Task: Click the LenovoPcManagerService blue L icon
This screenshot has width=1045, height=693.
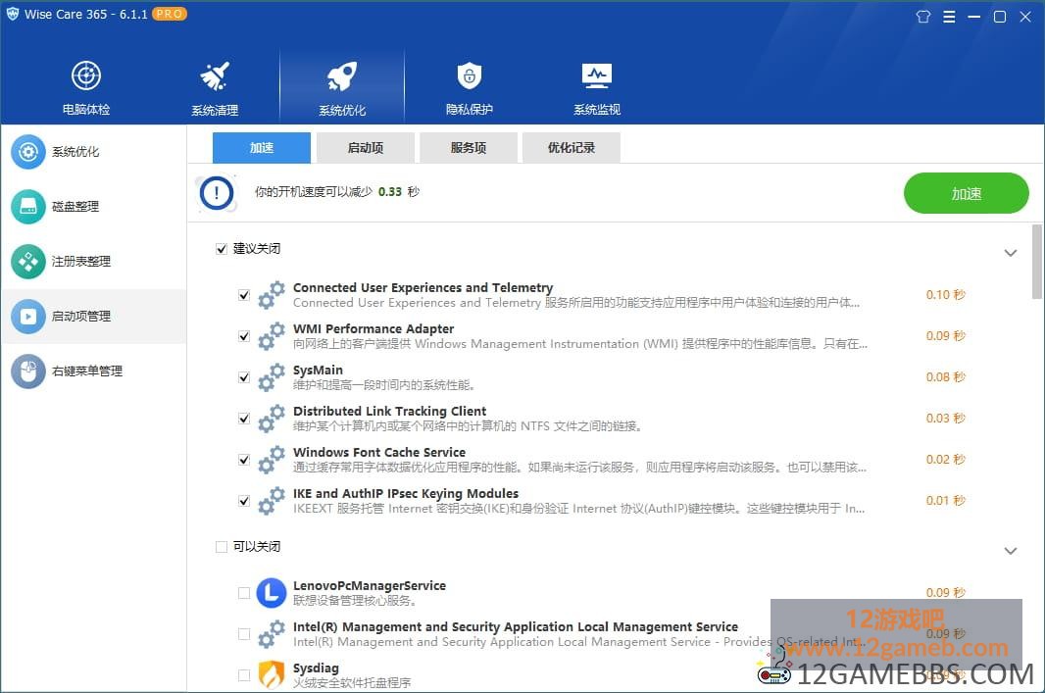Action: 272,592
